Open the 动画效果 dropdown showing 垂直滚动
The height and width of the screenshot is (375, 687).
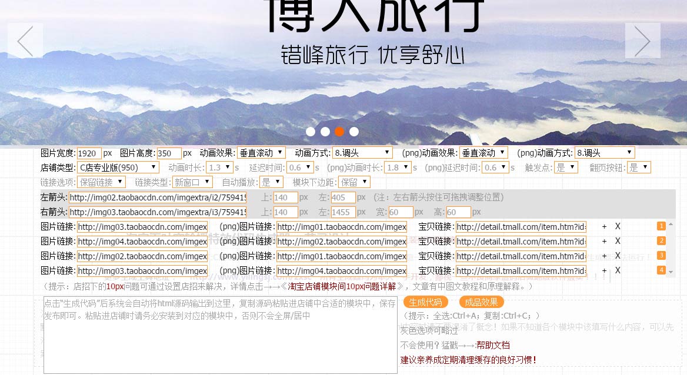261,152
